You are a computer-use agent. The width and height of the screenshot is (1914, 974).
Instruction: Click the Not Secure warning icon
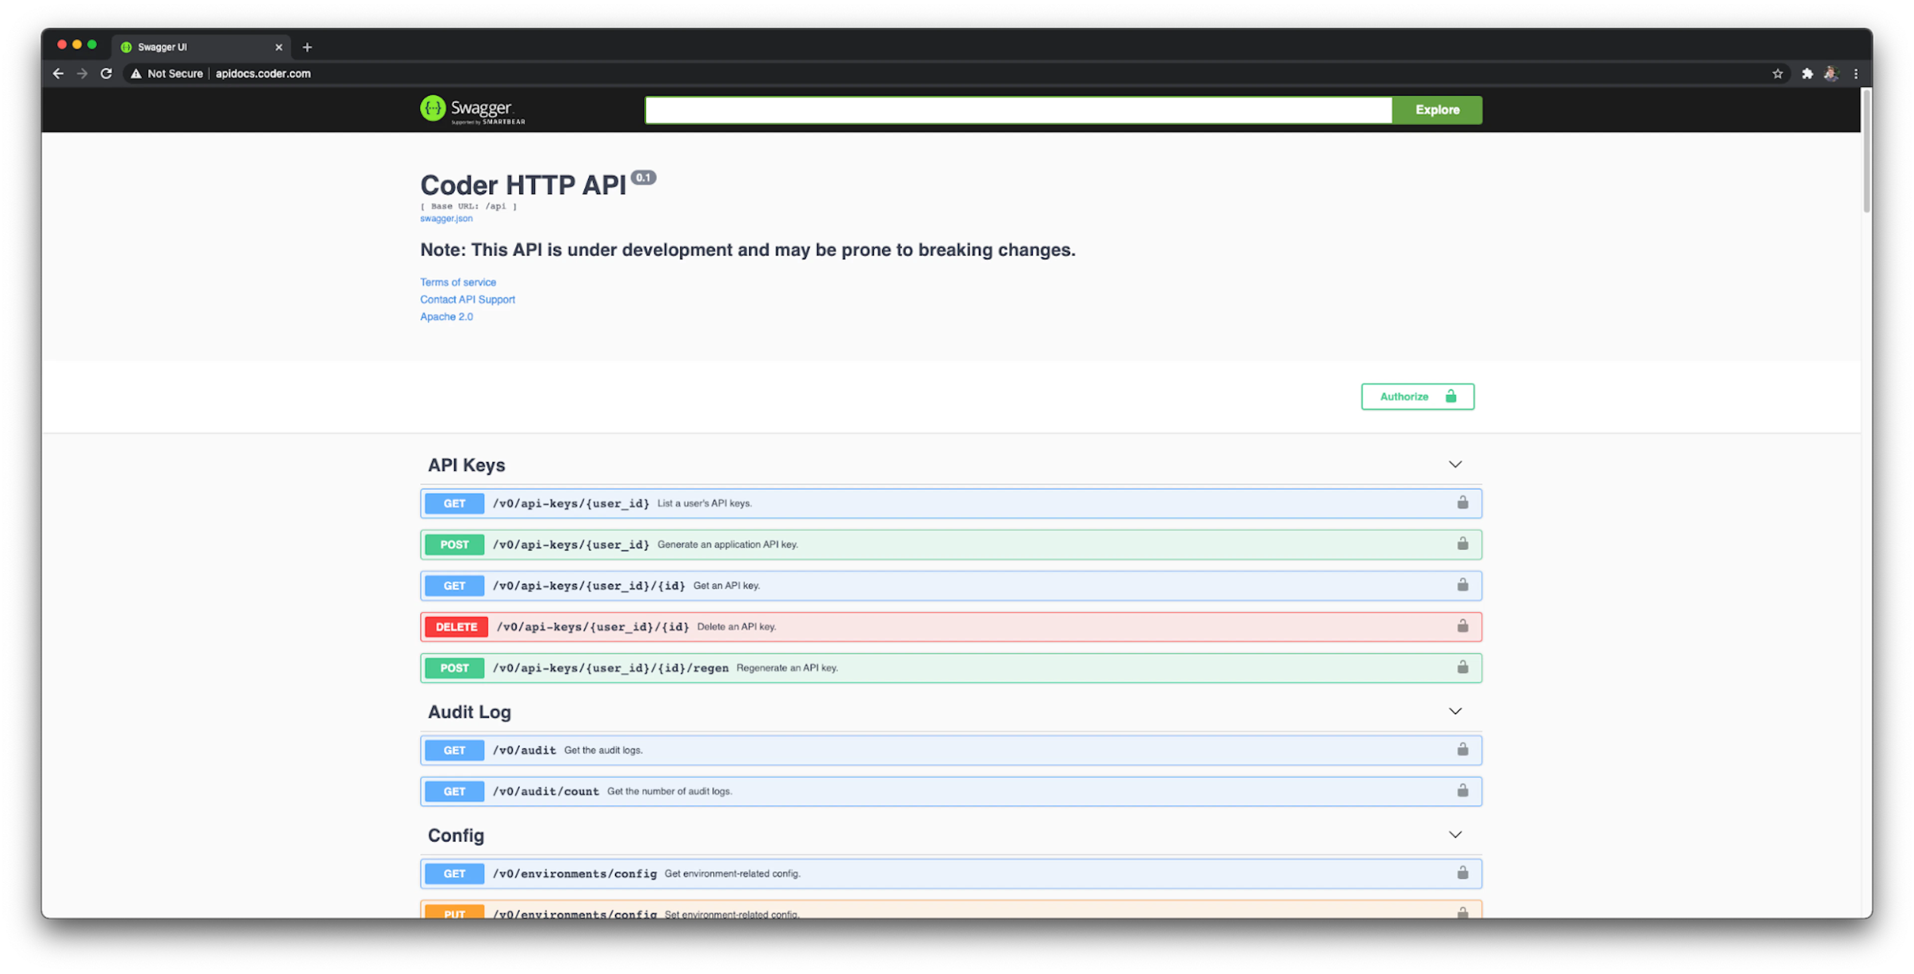pos(136,74)
